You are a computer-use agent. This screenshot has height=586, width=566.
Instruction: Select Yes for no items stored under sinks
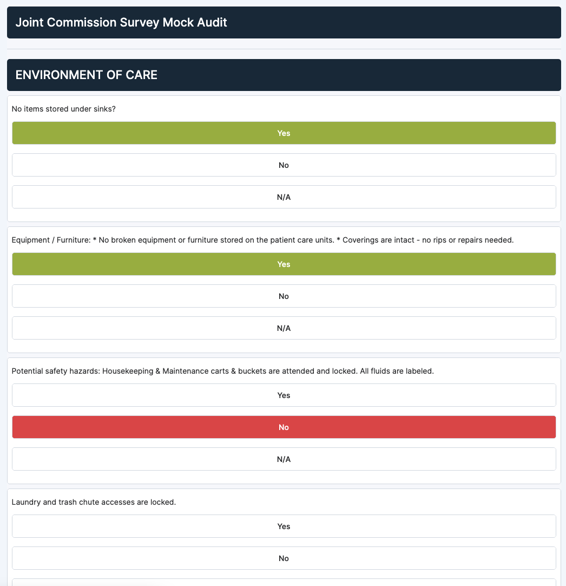click(284, 133)
